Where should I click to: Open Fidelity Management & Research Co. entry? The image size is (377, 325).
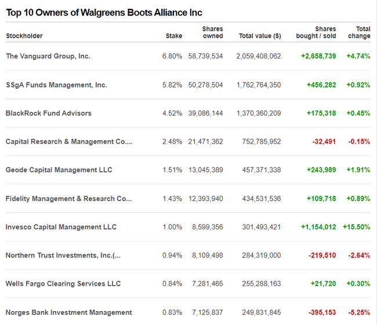[68, 198]
